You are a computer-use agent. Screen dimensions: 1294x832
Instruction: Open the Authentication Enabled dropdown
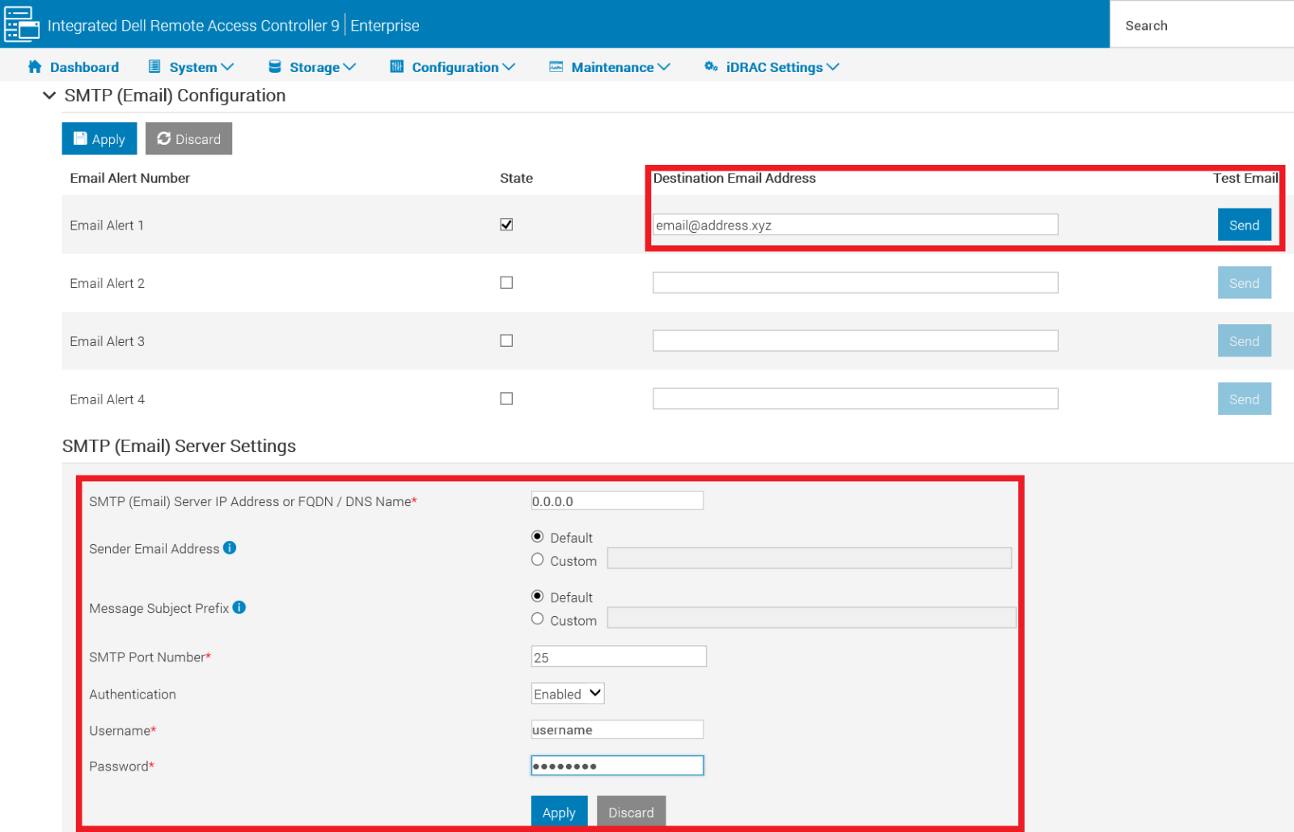click(568, 694)
